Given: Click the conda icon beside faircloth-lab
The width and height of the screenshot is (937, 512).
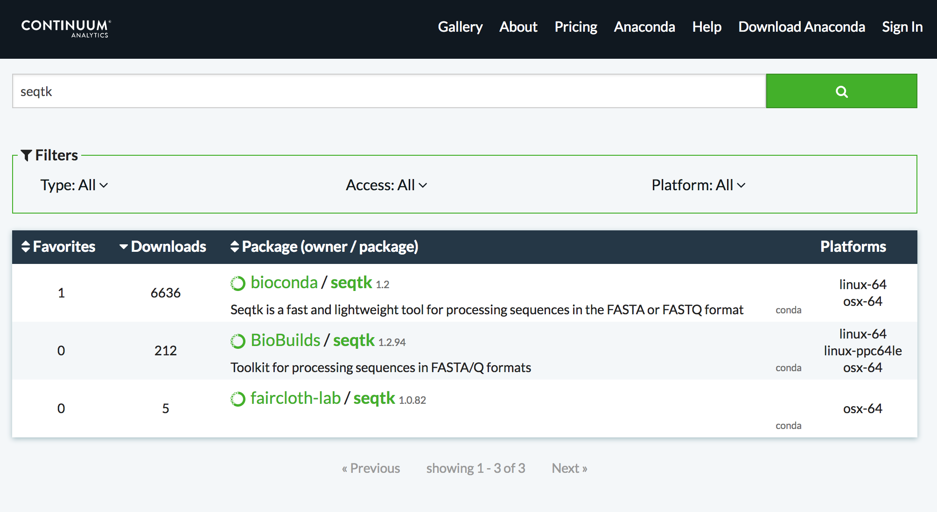Looking at the screenshot, I should click(238, 399).
